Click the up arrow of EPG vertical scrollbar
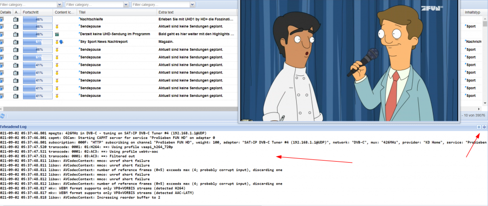This screenshot has height=206, width=488. pyautogui.click(x=485, y=19)
